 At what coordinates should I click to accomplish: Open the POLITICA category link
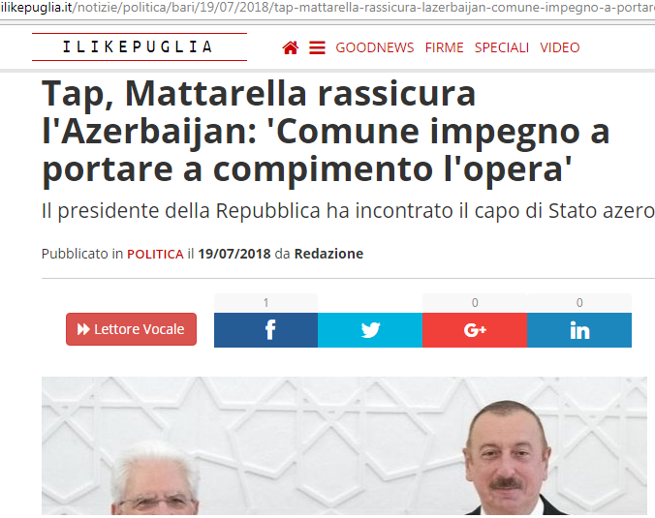pyautogui.click(x=155, y=254)
